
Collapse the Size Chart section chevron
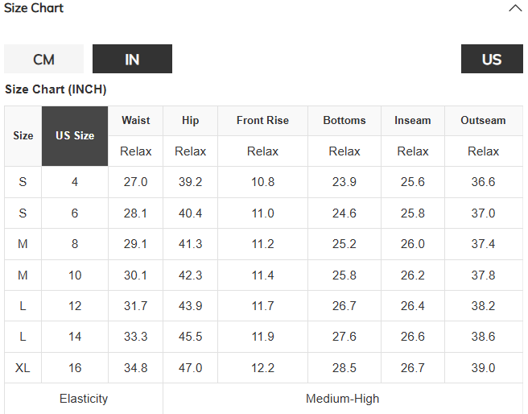(515, 8)
